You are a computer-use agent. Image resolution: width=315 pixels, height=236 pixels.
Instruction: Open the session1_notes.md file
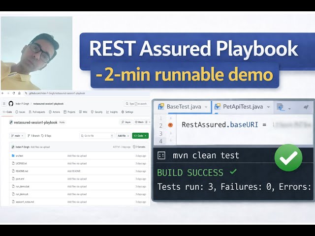click(x=25, y=202)
